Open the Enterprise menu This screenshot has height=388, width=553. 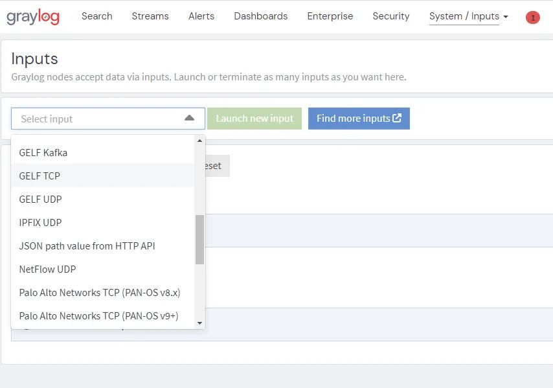click(x=330, y=16)
